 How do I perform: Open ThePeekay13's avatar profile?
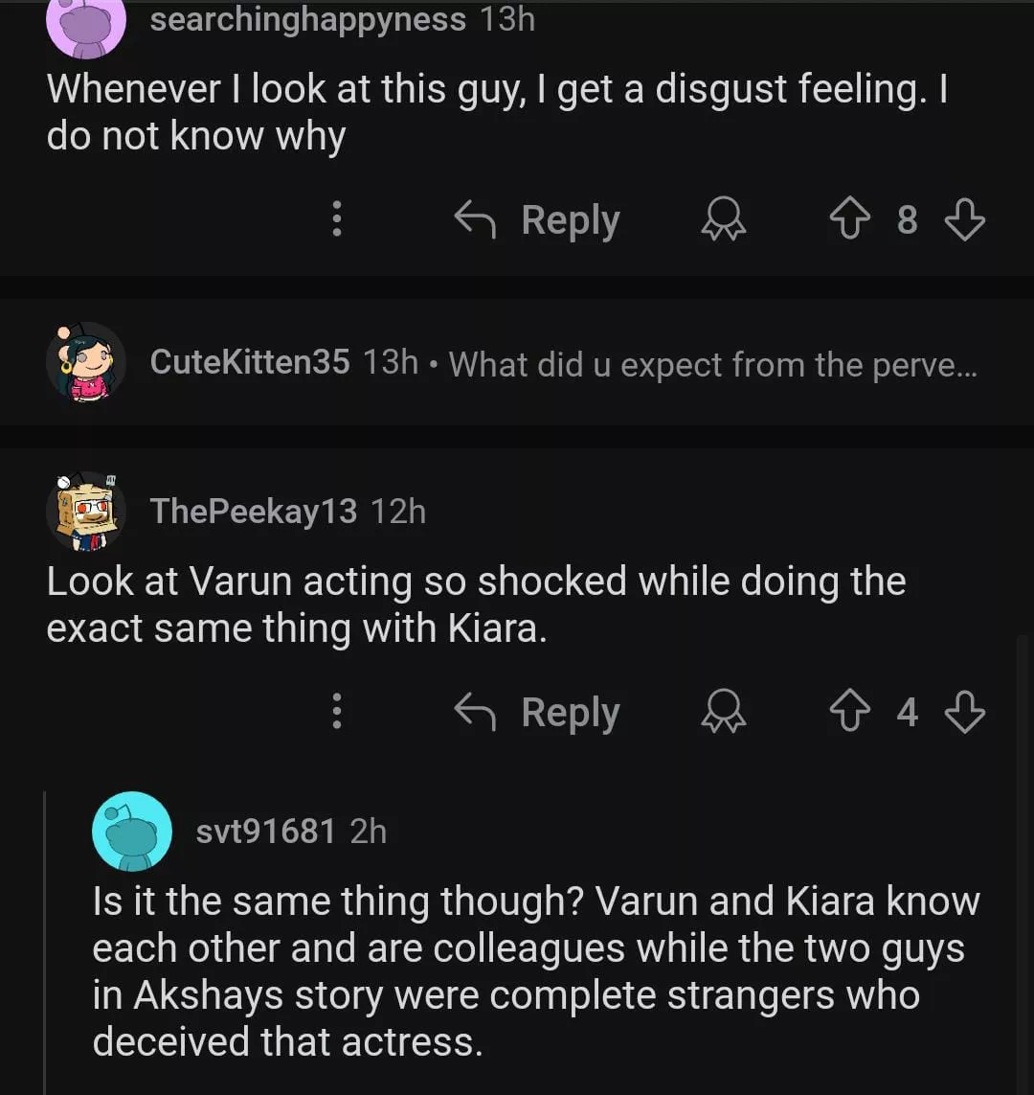86,512
